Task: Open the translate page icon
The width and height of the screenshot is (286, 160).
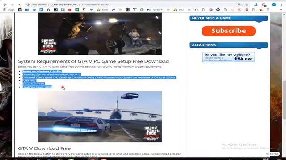Action: coord(240,4)
